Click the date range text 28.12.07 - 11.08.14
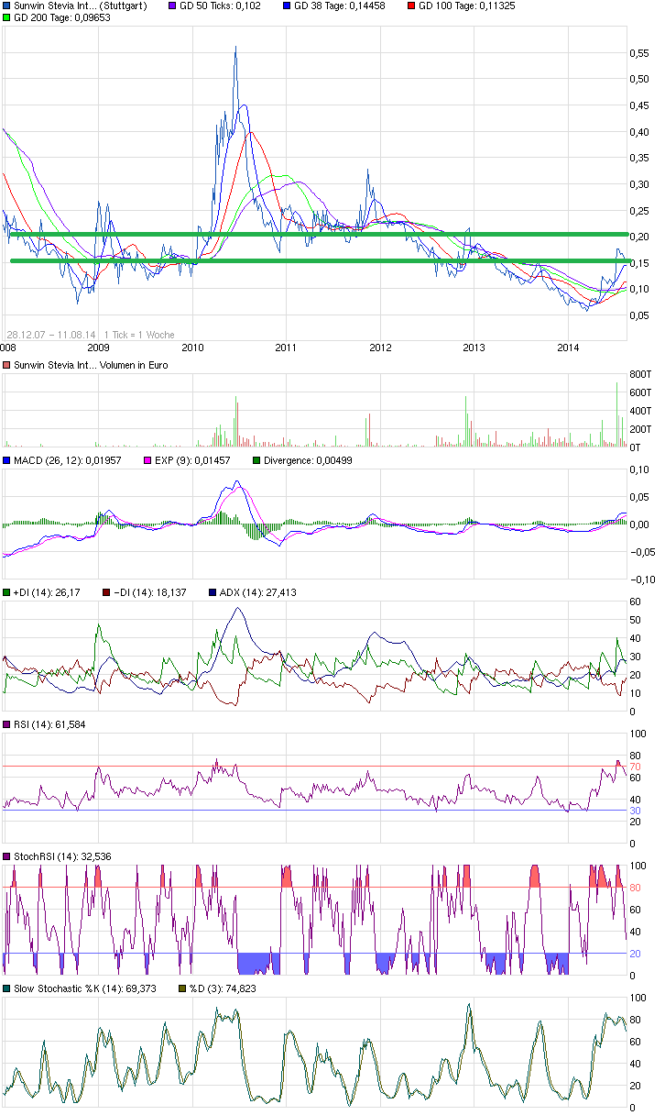 coord(51,335)
